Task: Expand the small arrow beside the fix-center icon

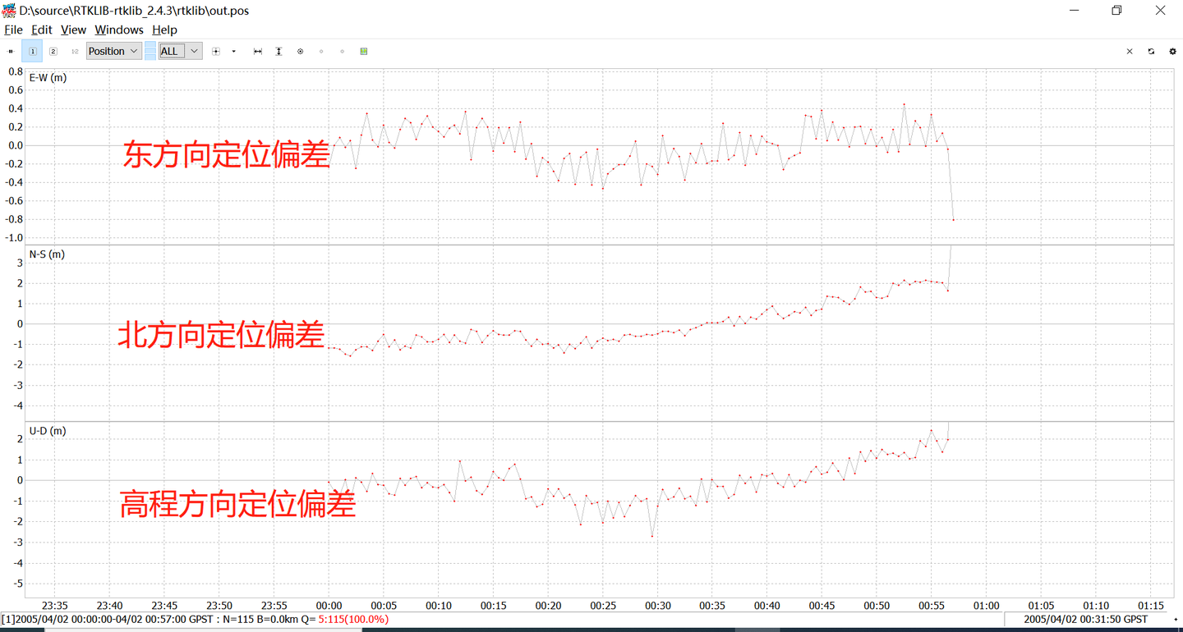Action: point(233,51)
